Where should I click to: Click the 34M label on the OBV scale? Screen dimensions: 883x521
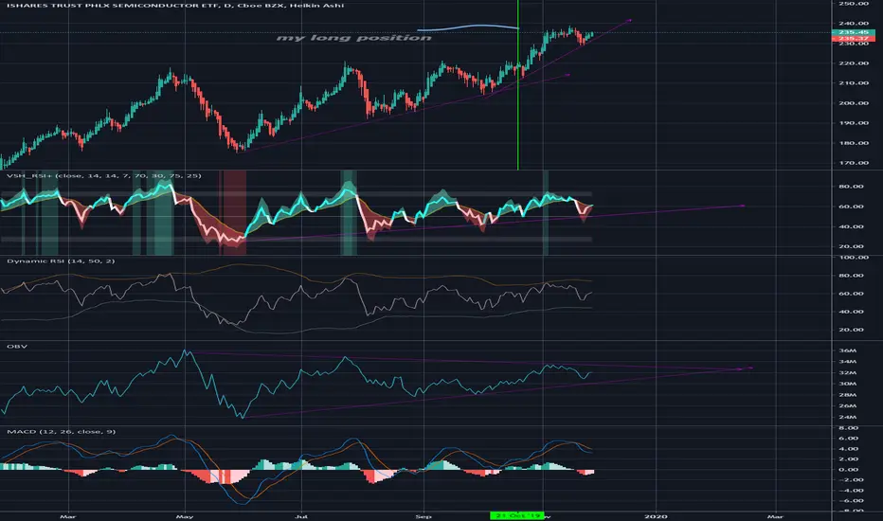848,362
